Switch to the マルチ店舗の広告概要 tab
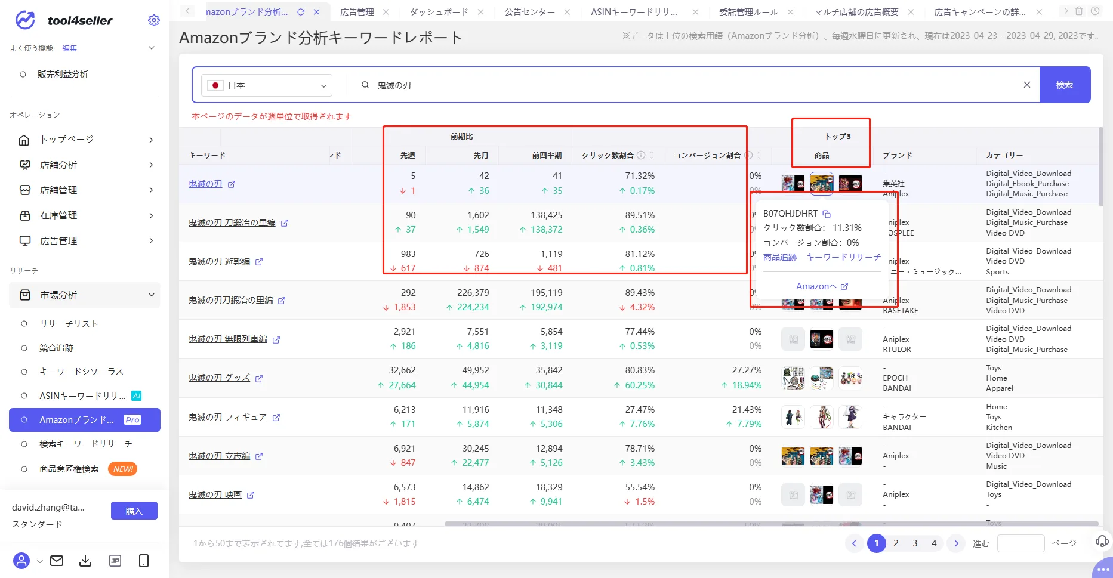1113x578 pixels. [x=856, y=12]
